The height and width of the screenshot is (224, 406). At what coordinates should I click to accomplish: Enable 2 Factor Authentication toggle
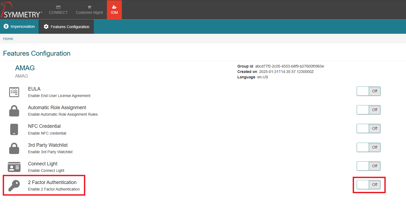point(369,185)
